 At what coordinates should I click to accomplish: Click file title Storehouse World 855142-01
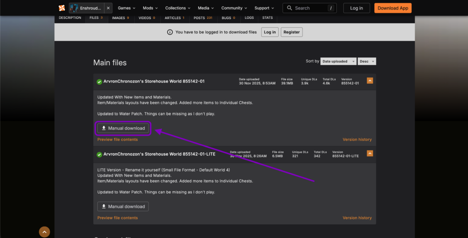point(154,81)
